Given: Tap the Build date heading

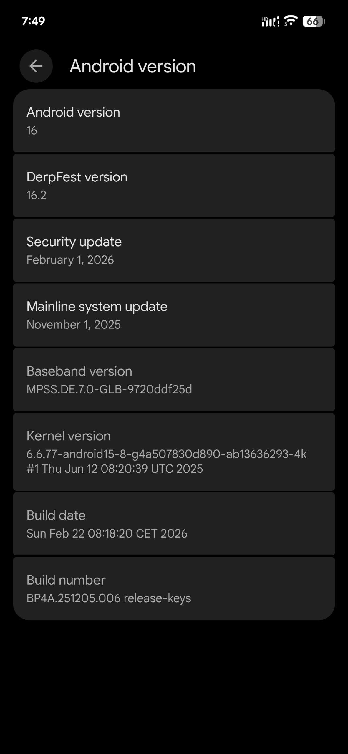Looking at the screenshot, I should click(x=56, y=515).
